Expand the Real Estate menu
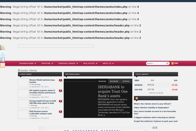Viewport: 196px width, 131px height. point(90,64)
